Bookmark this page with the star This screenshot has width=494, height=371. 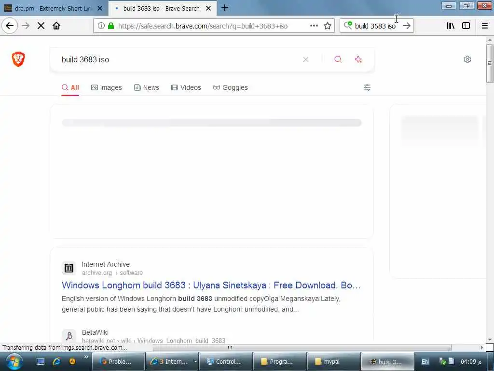pyautogui.click(x=328, y=26)
